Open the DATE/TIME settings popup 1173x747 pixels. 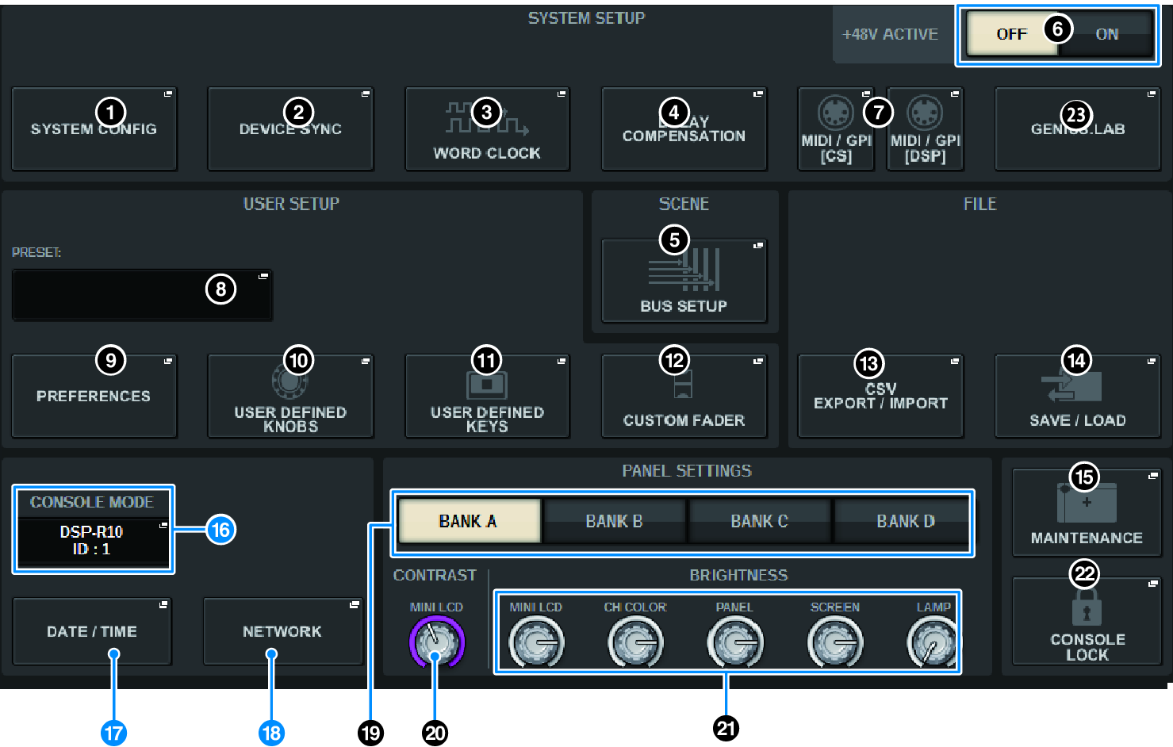click(90, 631)
